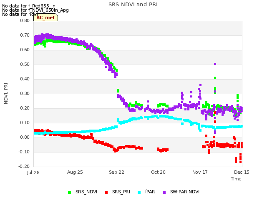Click the Aug 25 x-axis label

[x=75, y=172]
